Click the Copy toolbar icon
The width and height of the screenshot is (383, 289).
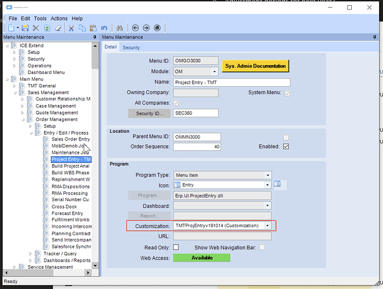pyautogui.click(x=82, y=28)
